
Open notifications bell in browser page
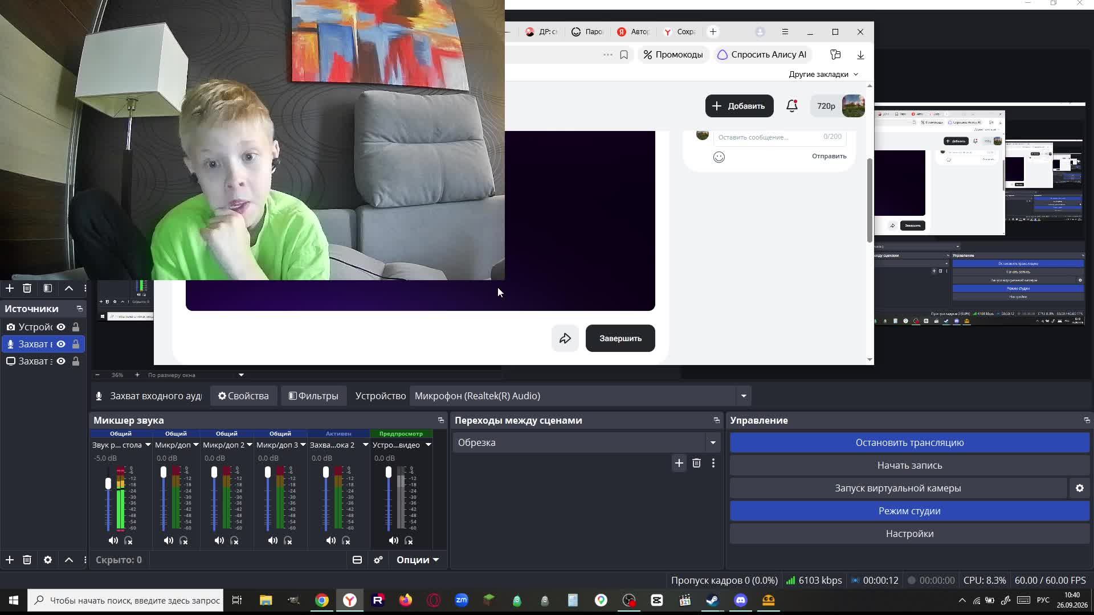click(792, 106)
